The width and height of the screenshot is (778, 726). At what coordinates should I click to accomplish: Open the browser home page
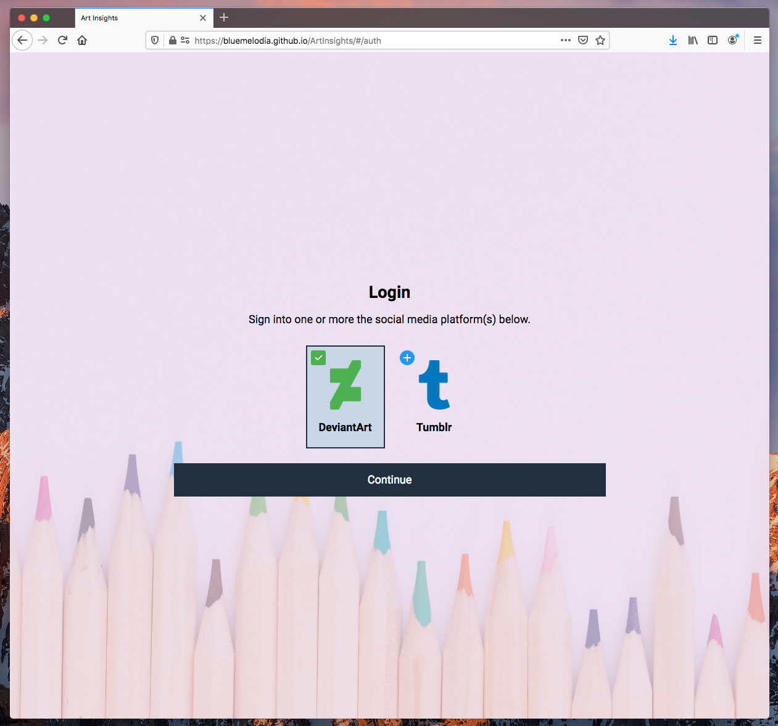click(82, 40)
